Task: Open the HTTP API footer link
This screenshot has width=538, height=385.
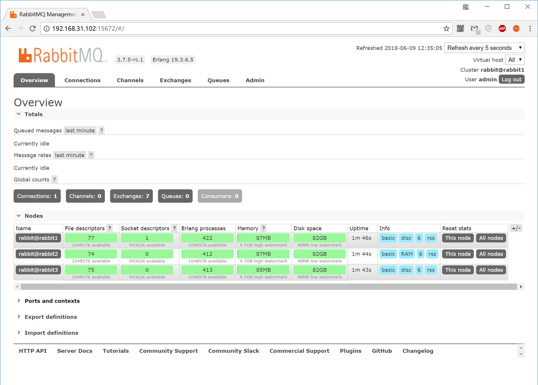Action: click(x=33, y=351)
